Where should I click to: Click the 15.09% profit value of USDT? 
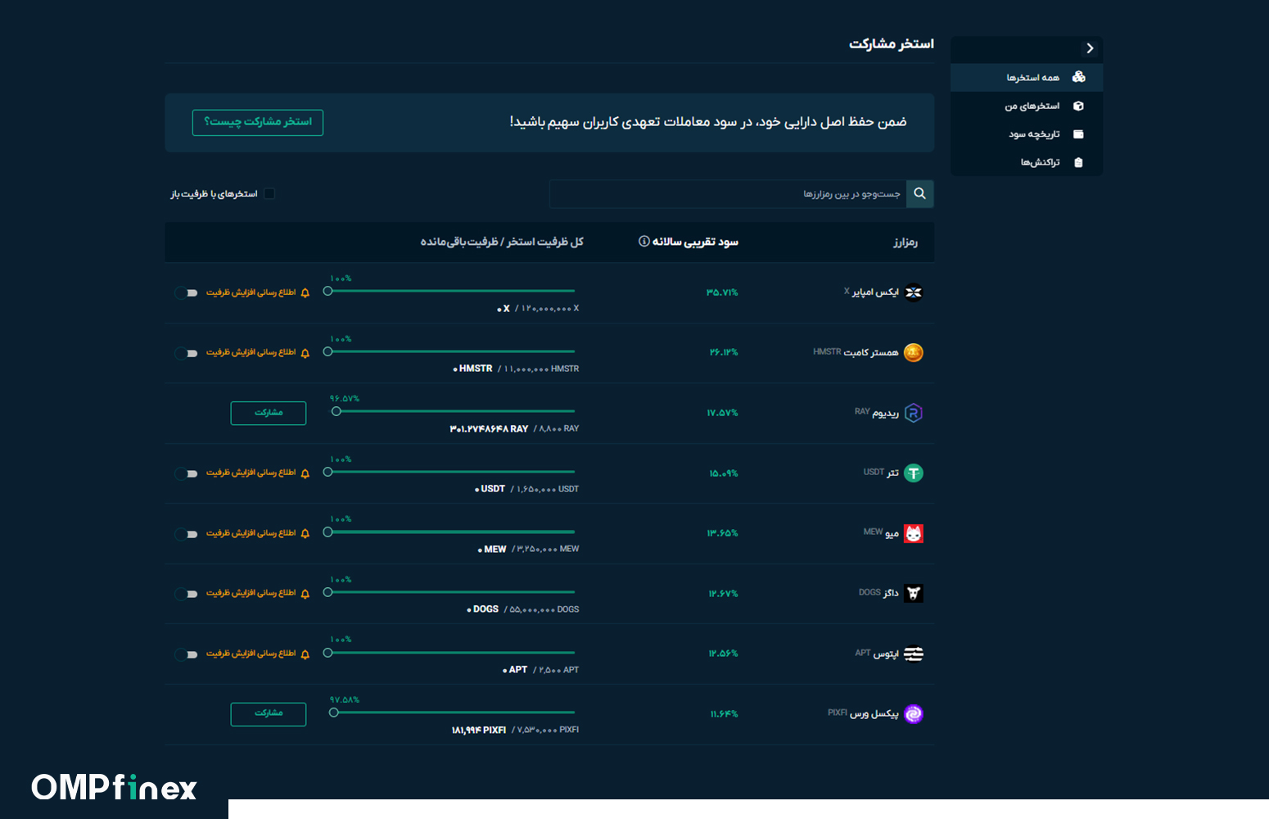[x=723, y=473]
